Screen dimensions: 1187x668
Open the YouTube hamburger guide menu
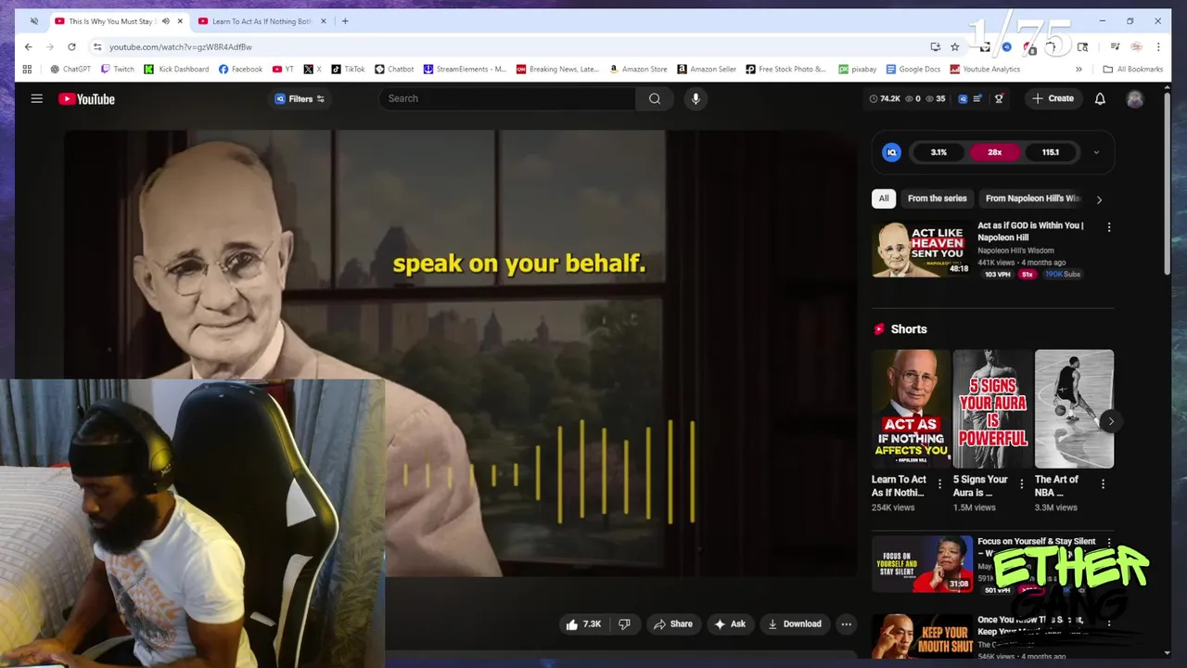[37, 98]
